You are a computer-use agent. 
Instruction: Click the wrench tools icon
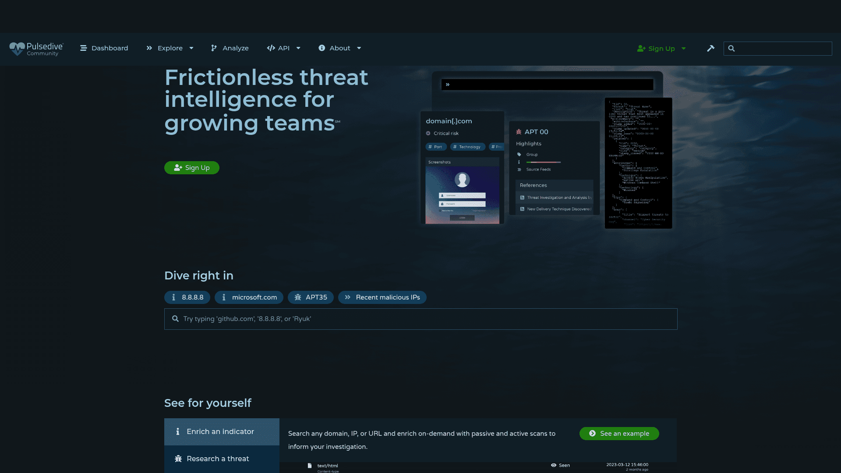[x=710, y=48]
